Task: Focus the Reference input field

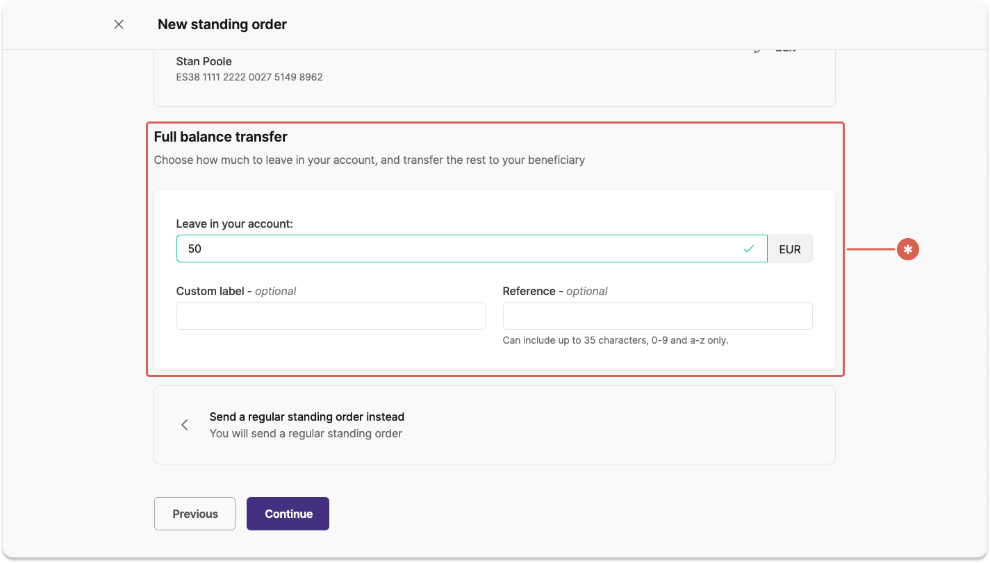Action: 657,316
